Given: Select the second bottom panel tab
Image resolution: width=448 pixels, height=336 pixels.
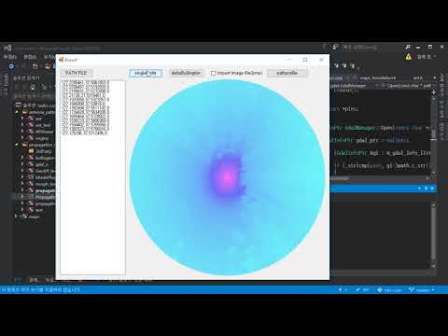Looking at the screenshot, I should pyautogui.click(x=34, y=280).
